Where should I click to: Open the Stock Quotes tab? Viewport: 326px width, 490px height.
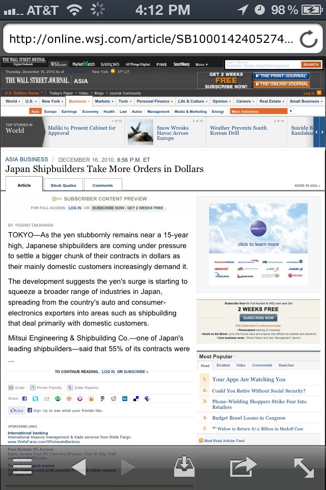[63, 185]
